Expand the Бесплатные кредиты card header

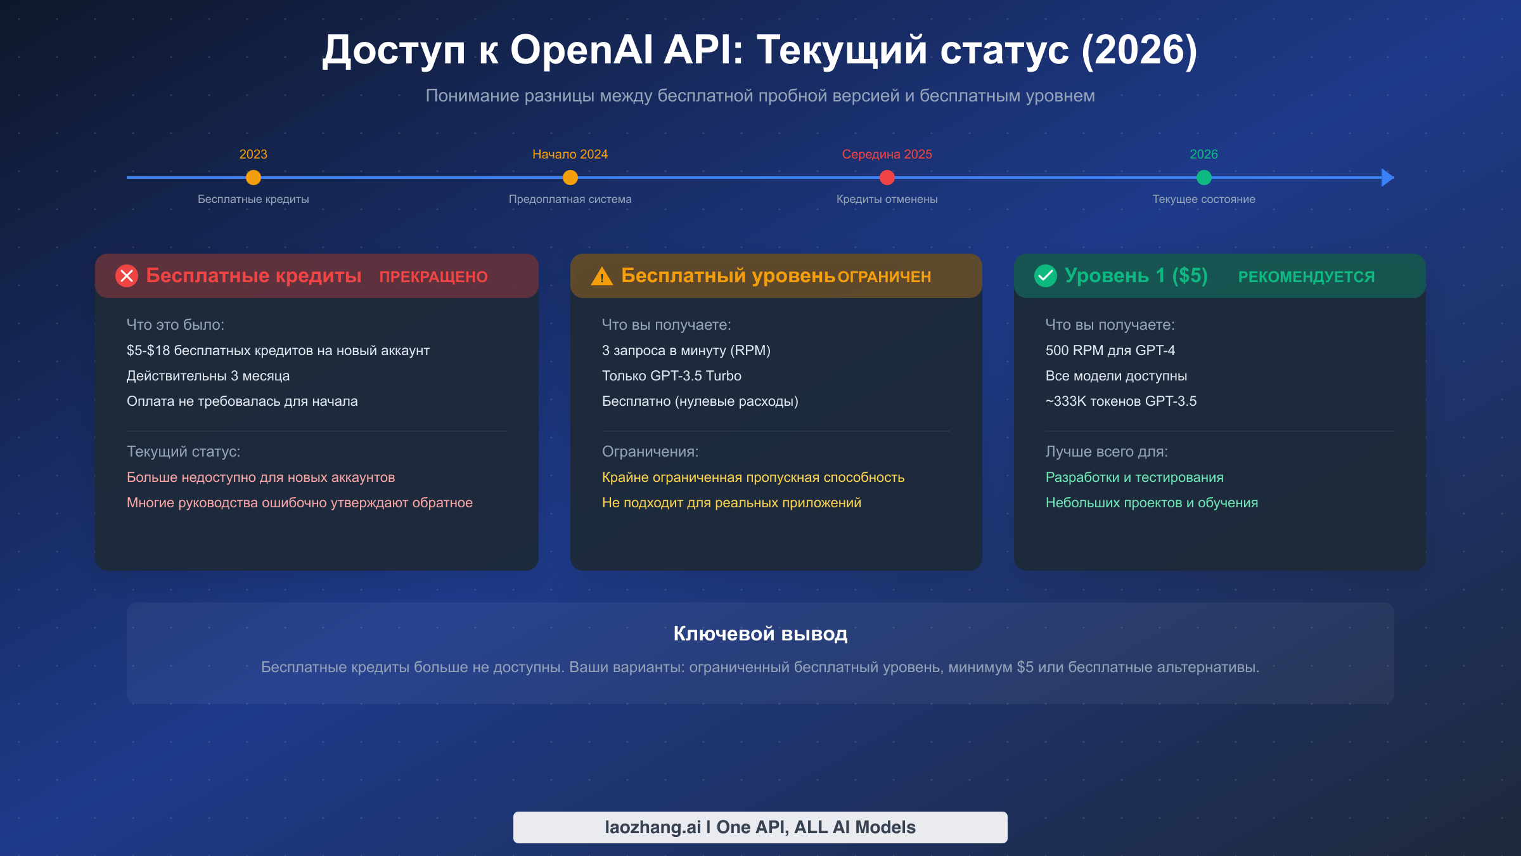coord(317,276)
